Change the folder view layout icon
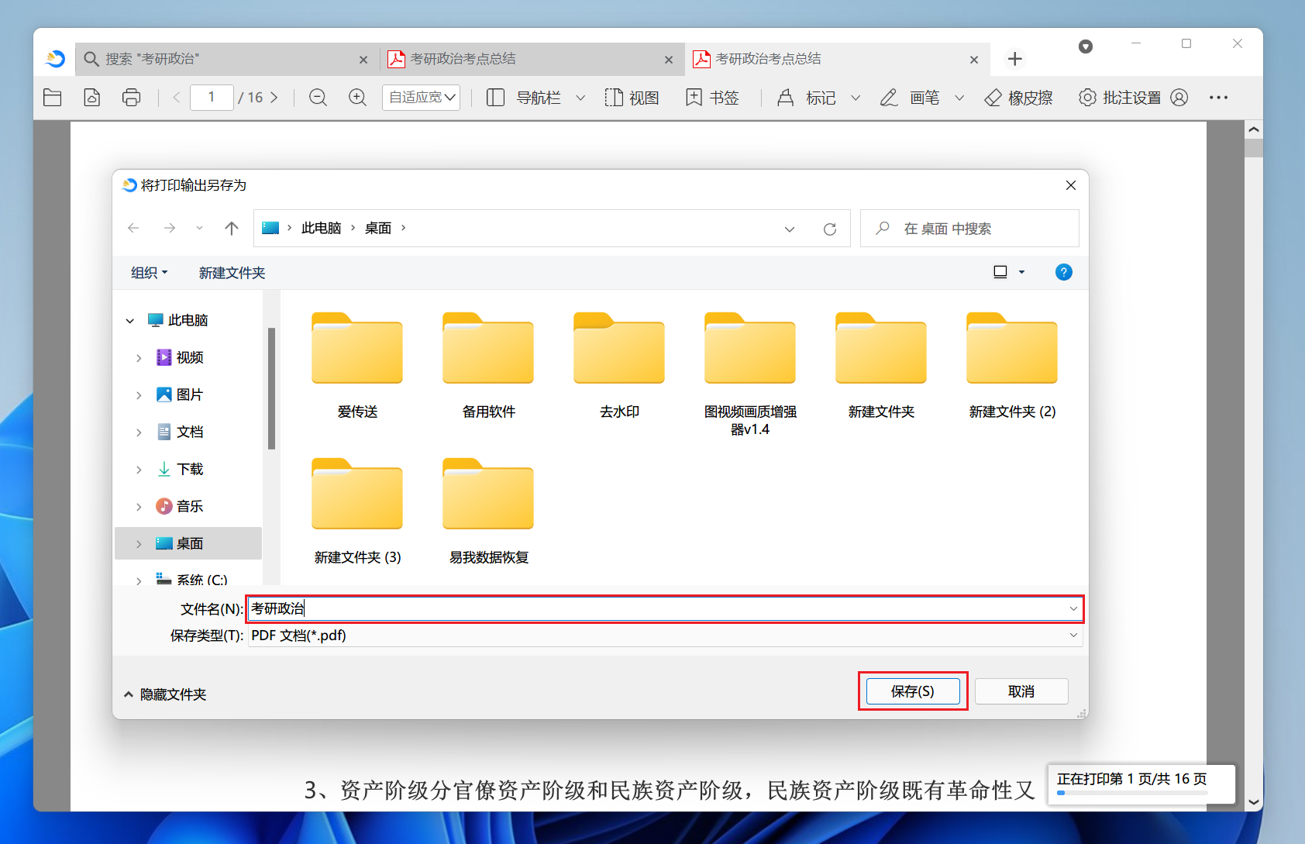1305x844 pixels. pyautogui.click(x=1000, y=272)
